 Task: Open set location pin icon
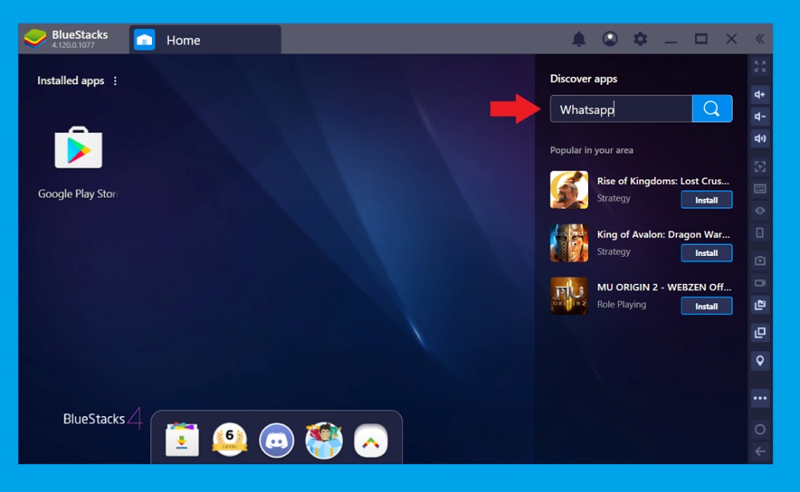coord(760,361)
